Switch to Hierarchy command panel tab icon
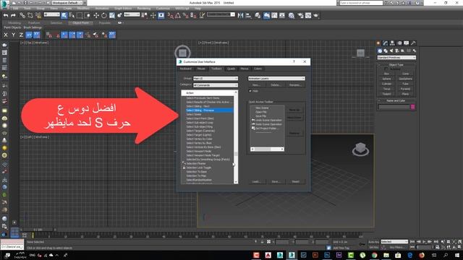463x260 pixels. point(392,43)
